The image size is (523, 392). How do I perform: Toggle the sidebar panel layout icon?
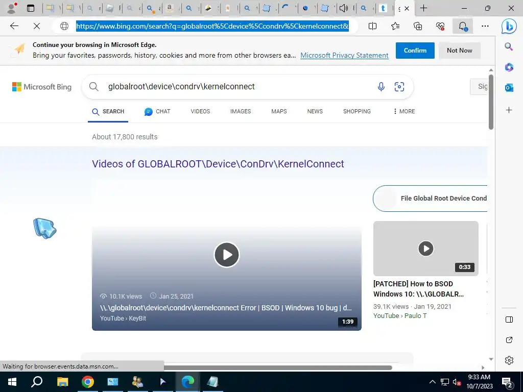click(x=509, y=320)
